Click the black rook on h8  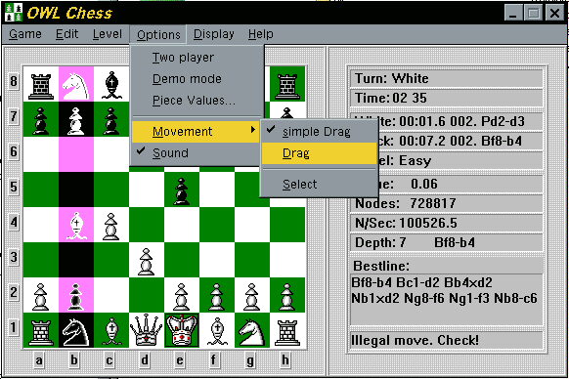tap(287, 85)
